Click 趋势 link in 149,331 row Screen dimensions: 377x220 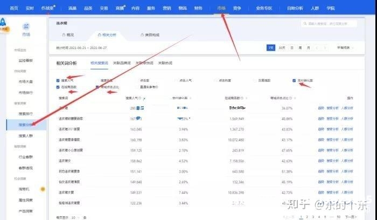[x=321, y=192]
